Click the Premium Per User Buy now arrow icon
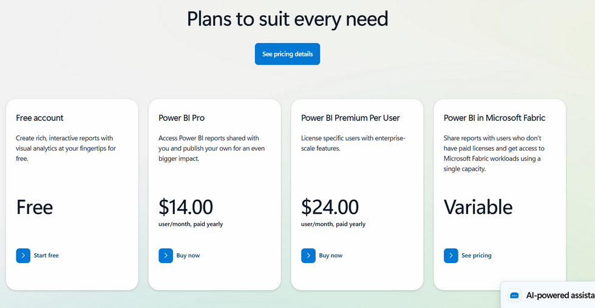 [308, 256]
